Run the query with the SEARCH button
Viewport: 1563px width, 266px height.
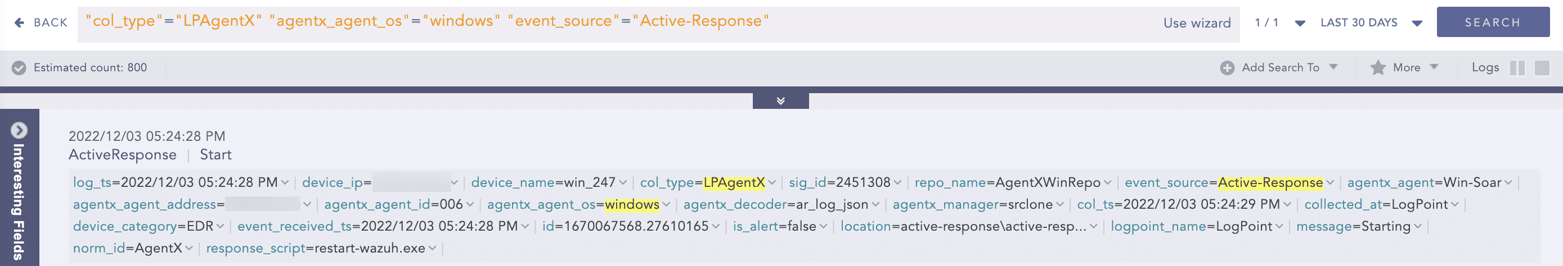[1492, 22]
